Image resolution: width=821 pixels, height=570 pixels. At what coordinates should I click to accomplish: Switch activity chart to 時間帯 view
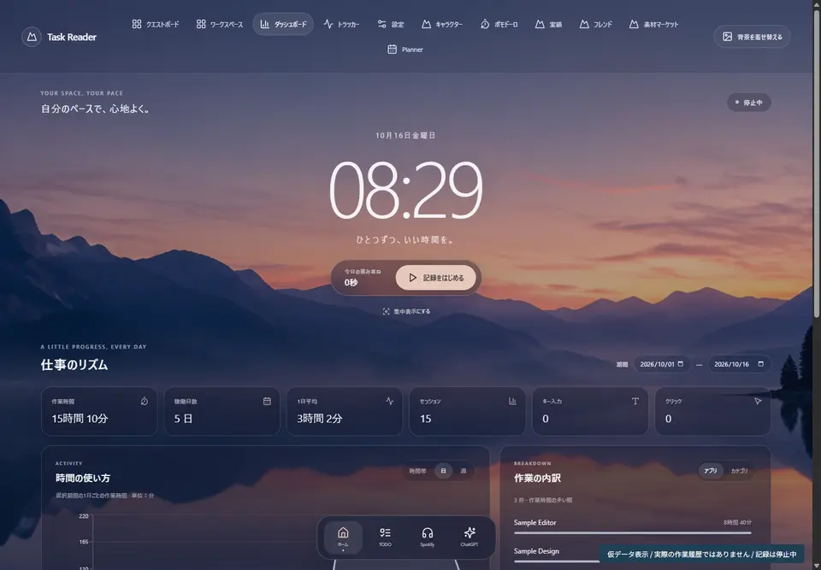[417, 471]
